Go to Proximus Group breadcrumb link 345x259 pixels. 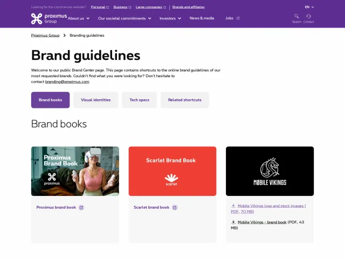(45, 36)
